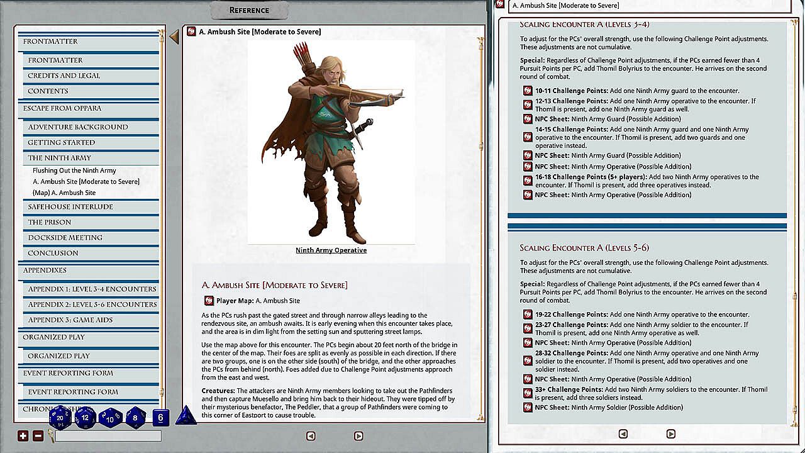Collapse the index panel with the left arrow
The height and width of the screenshot is (453, 805).
click(x=174, y=38)
